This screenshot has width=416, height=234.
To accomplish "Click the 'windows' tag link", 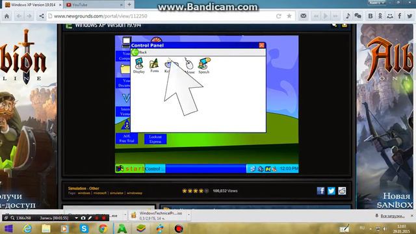I will [x=84, y=193].
